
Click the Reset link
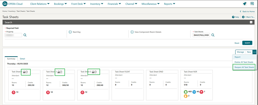pyautogui.click(x=237, y=43)
